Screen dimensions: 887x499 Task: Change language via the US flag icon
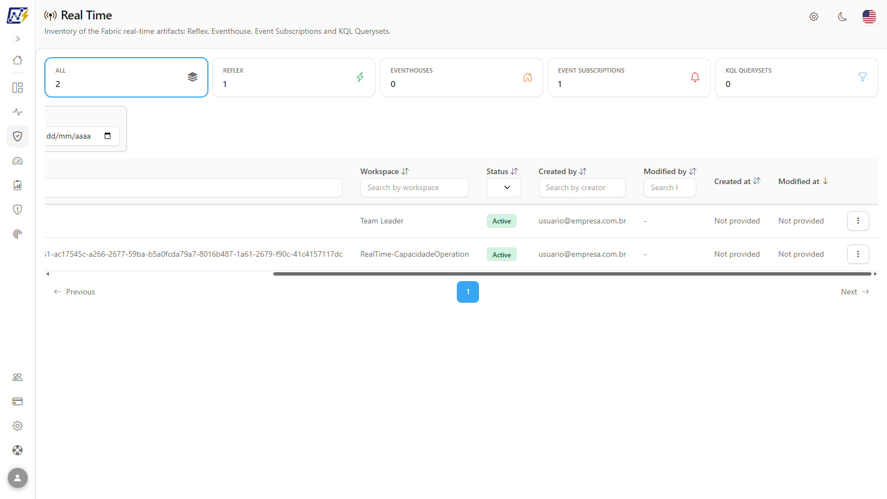[x=869, y=17]
